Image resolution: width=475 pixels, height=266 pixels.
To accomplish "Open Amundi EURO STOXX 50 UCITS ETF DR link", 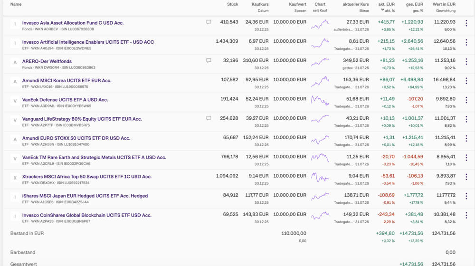I will [76, 138].
